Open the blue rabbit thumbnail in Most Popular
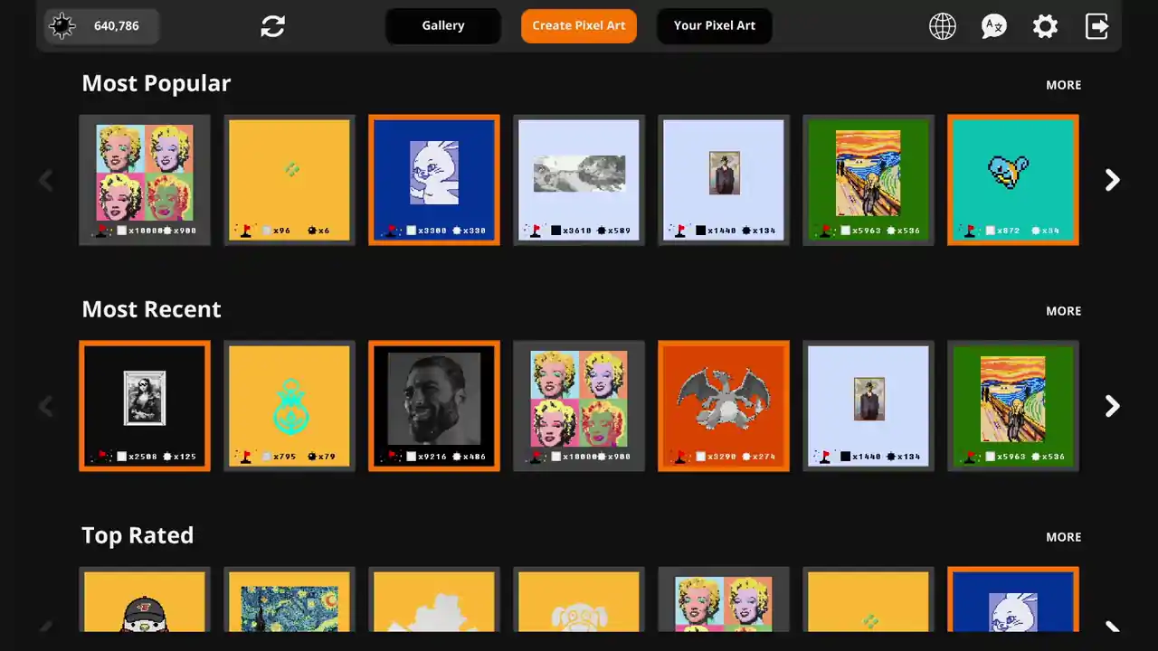This screenshot has width=1158, height=651. 434,180
